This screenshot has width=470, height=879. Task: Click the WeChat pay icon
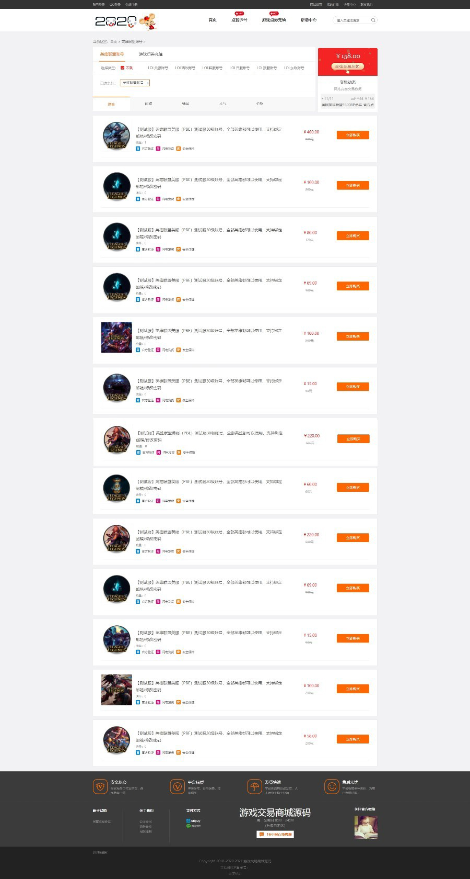pos(193,826)
